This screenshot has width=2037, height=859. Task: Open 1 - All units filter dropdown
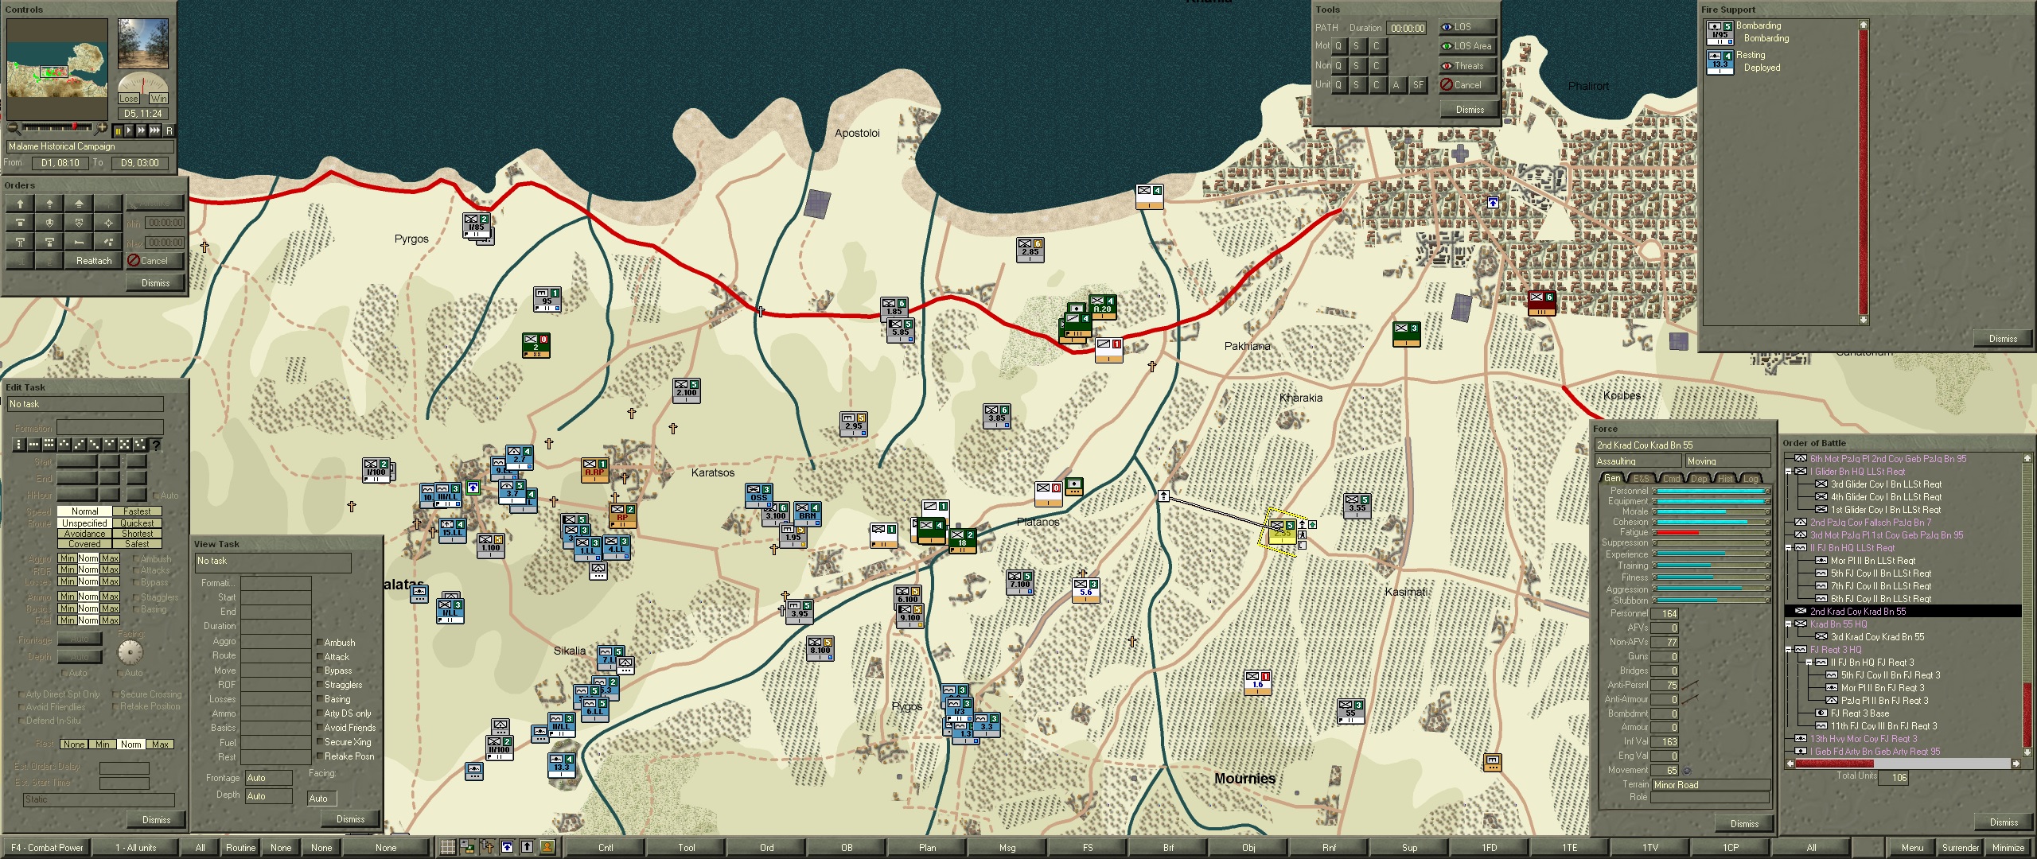point(136,848)
